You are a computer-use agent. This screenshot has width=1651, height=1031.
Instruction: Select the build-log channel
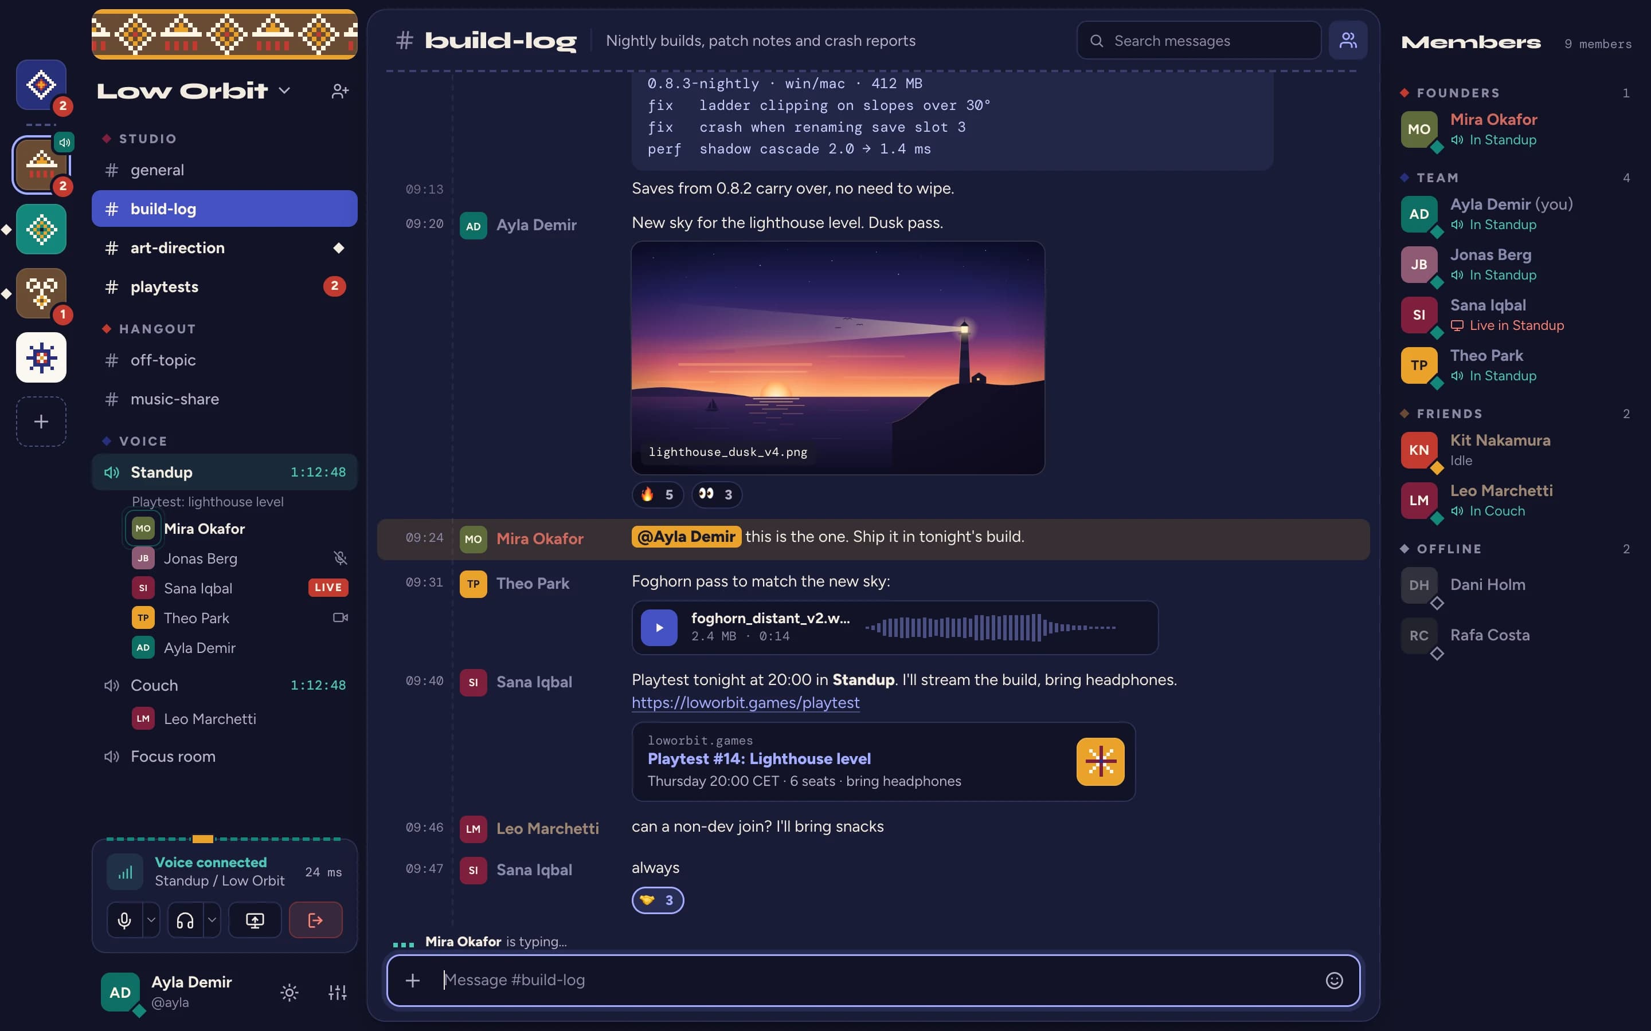tap(225, 208)
